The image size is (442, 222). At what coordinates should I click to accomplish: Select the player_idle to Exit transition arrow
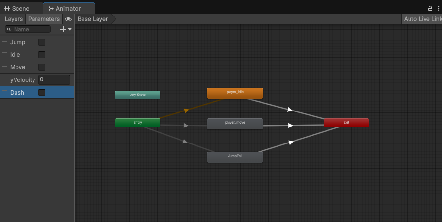(x=290, y=110)
